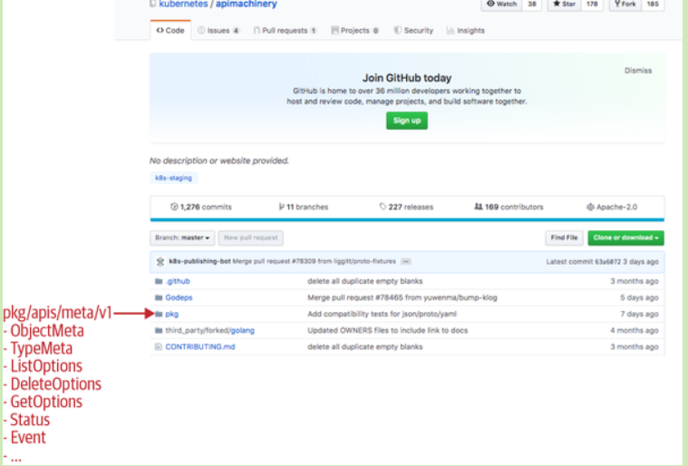View the Apache-2.0 license

click(x=612, y=207)
